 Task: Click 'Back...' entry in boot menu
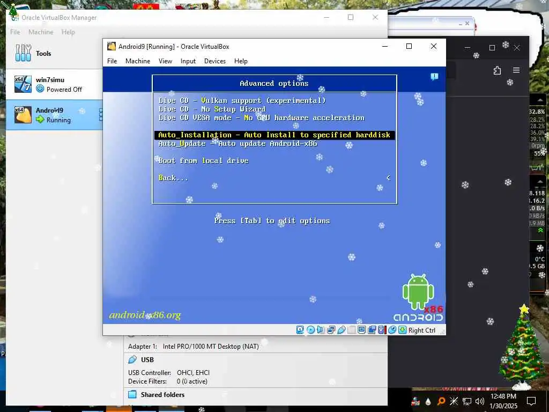click(x=173, y=178)
